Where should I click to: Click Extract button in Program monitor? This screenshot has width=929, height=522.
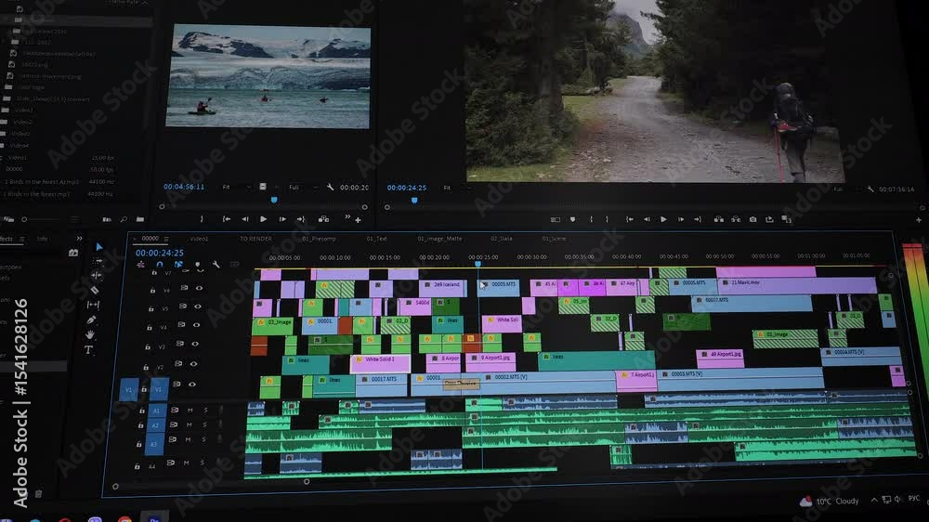point(735,219)
